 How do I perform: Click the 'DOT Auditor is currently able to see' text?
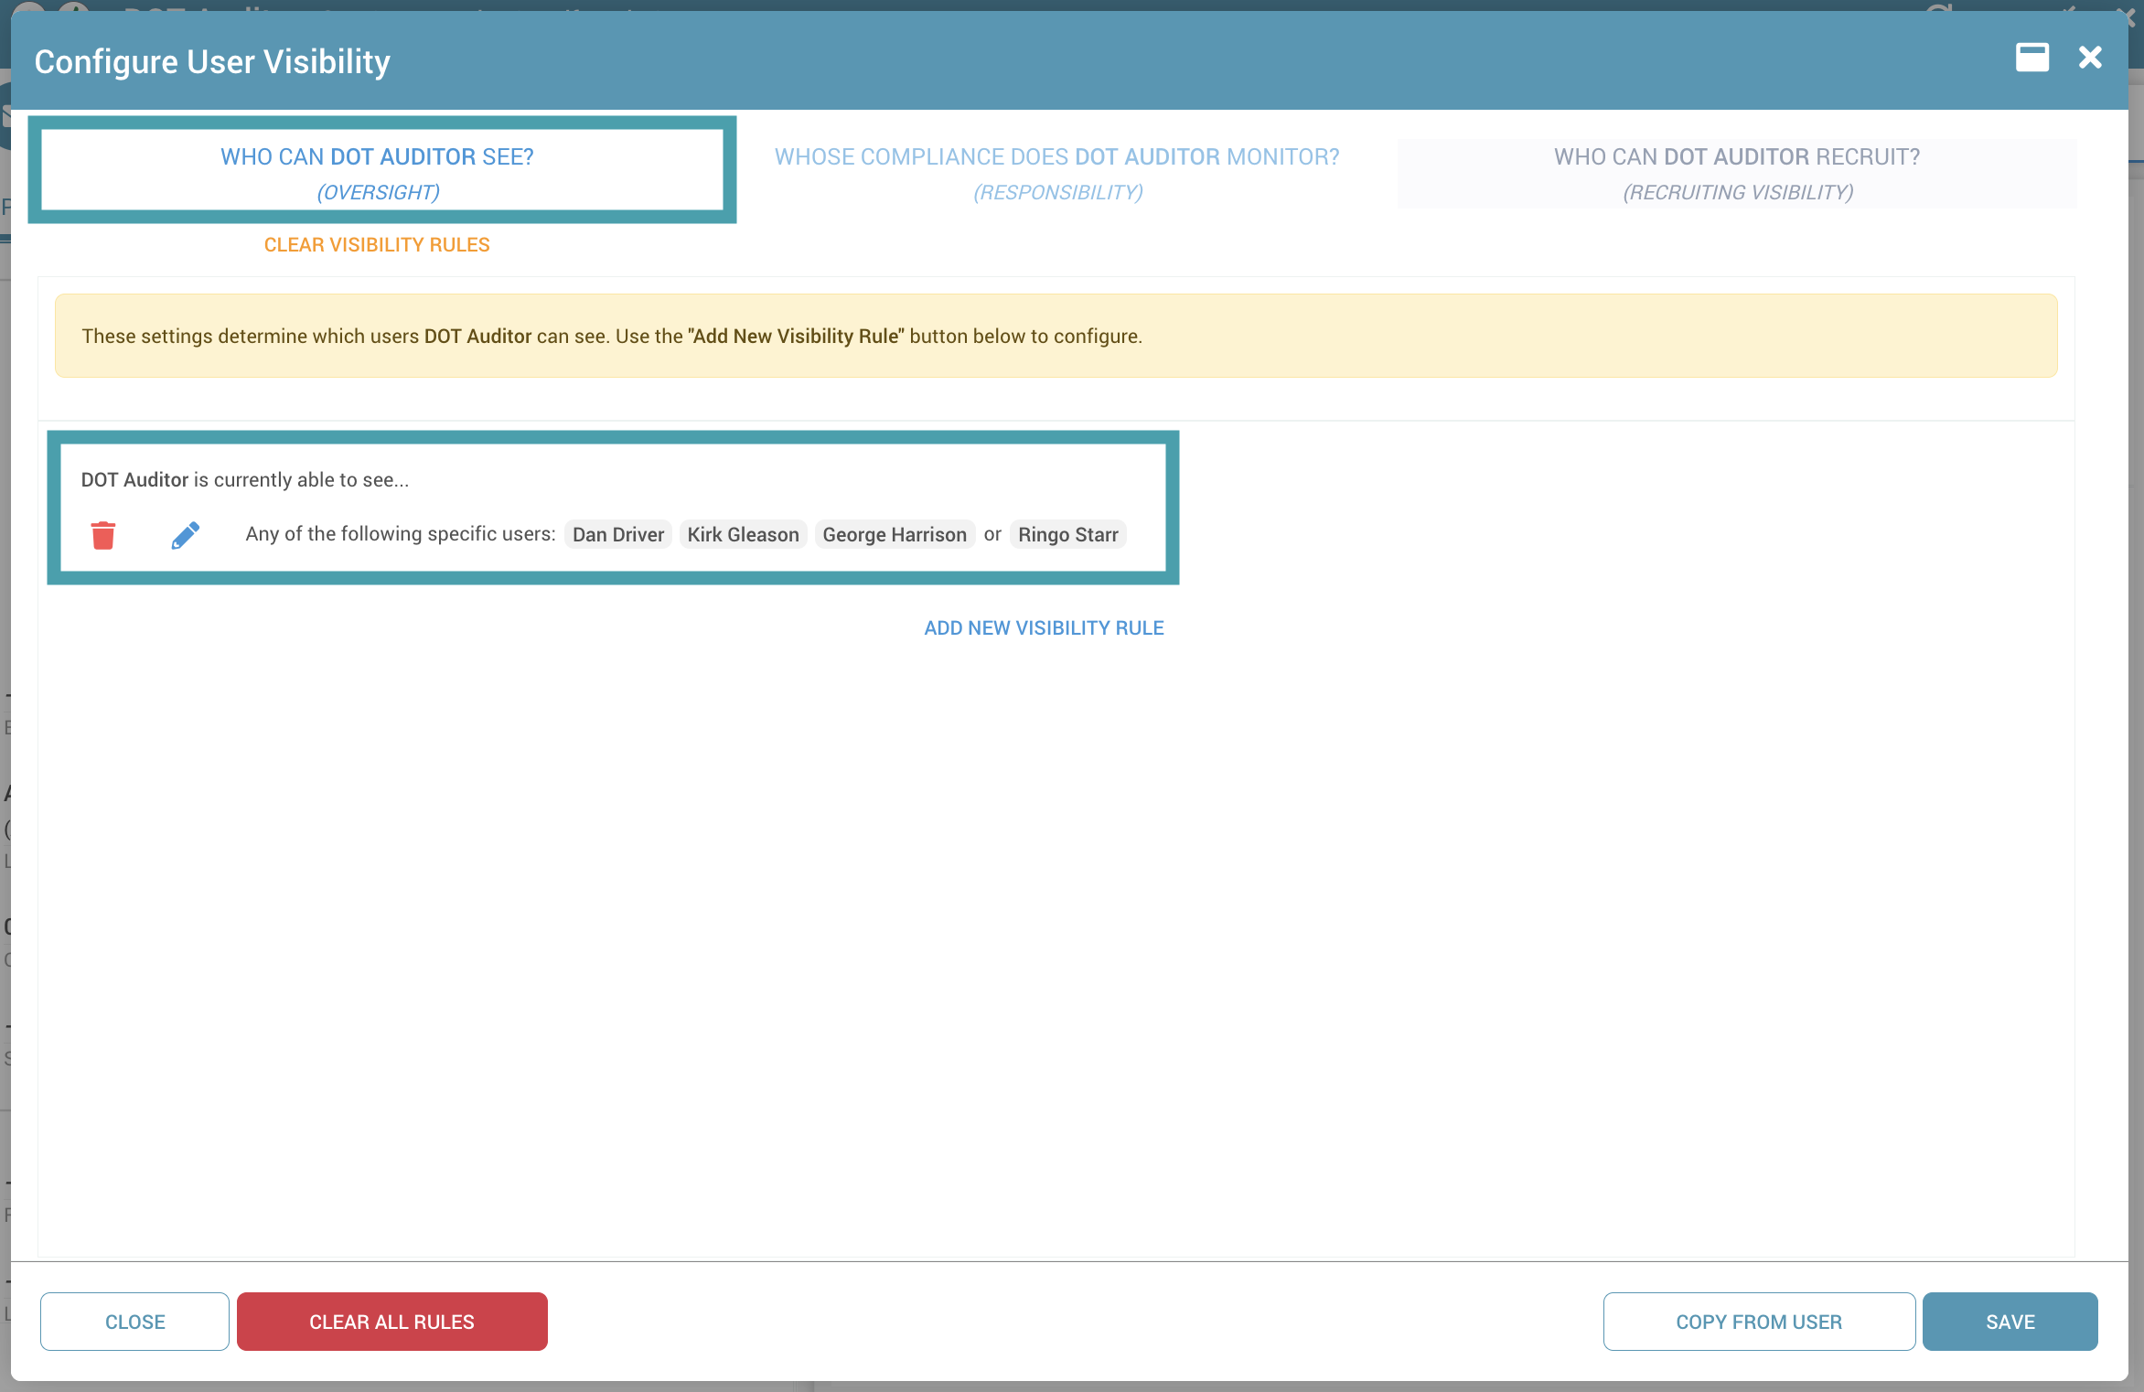244,480
